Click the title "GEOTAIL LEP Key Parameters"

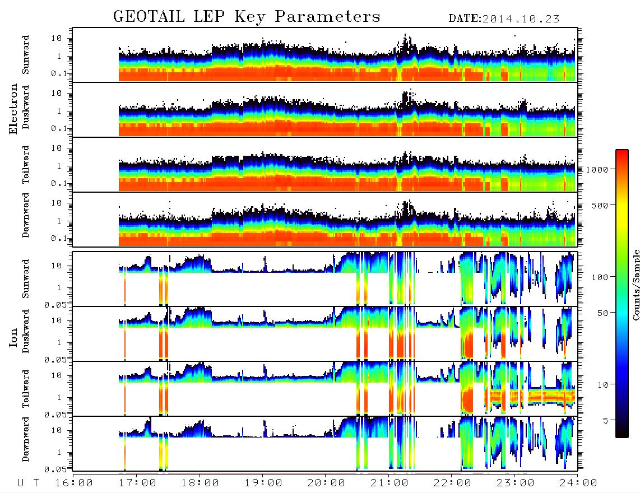(247, 17)
